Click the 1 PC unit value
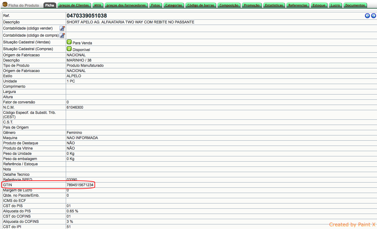Image resolution: width=377 pixels, height=229 pixels. click(71, 81)
